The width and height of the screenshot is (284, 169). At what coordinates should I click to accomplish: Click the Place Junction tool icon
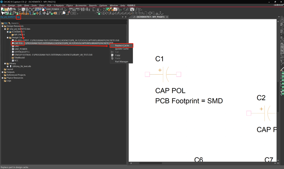tap(37, 13)
